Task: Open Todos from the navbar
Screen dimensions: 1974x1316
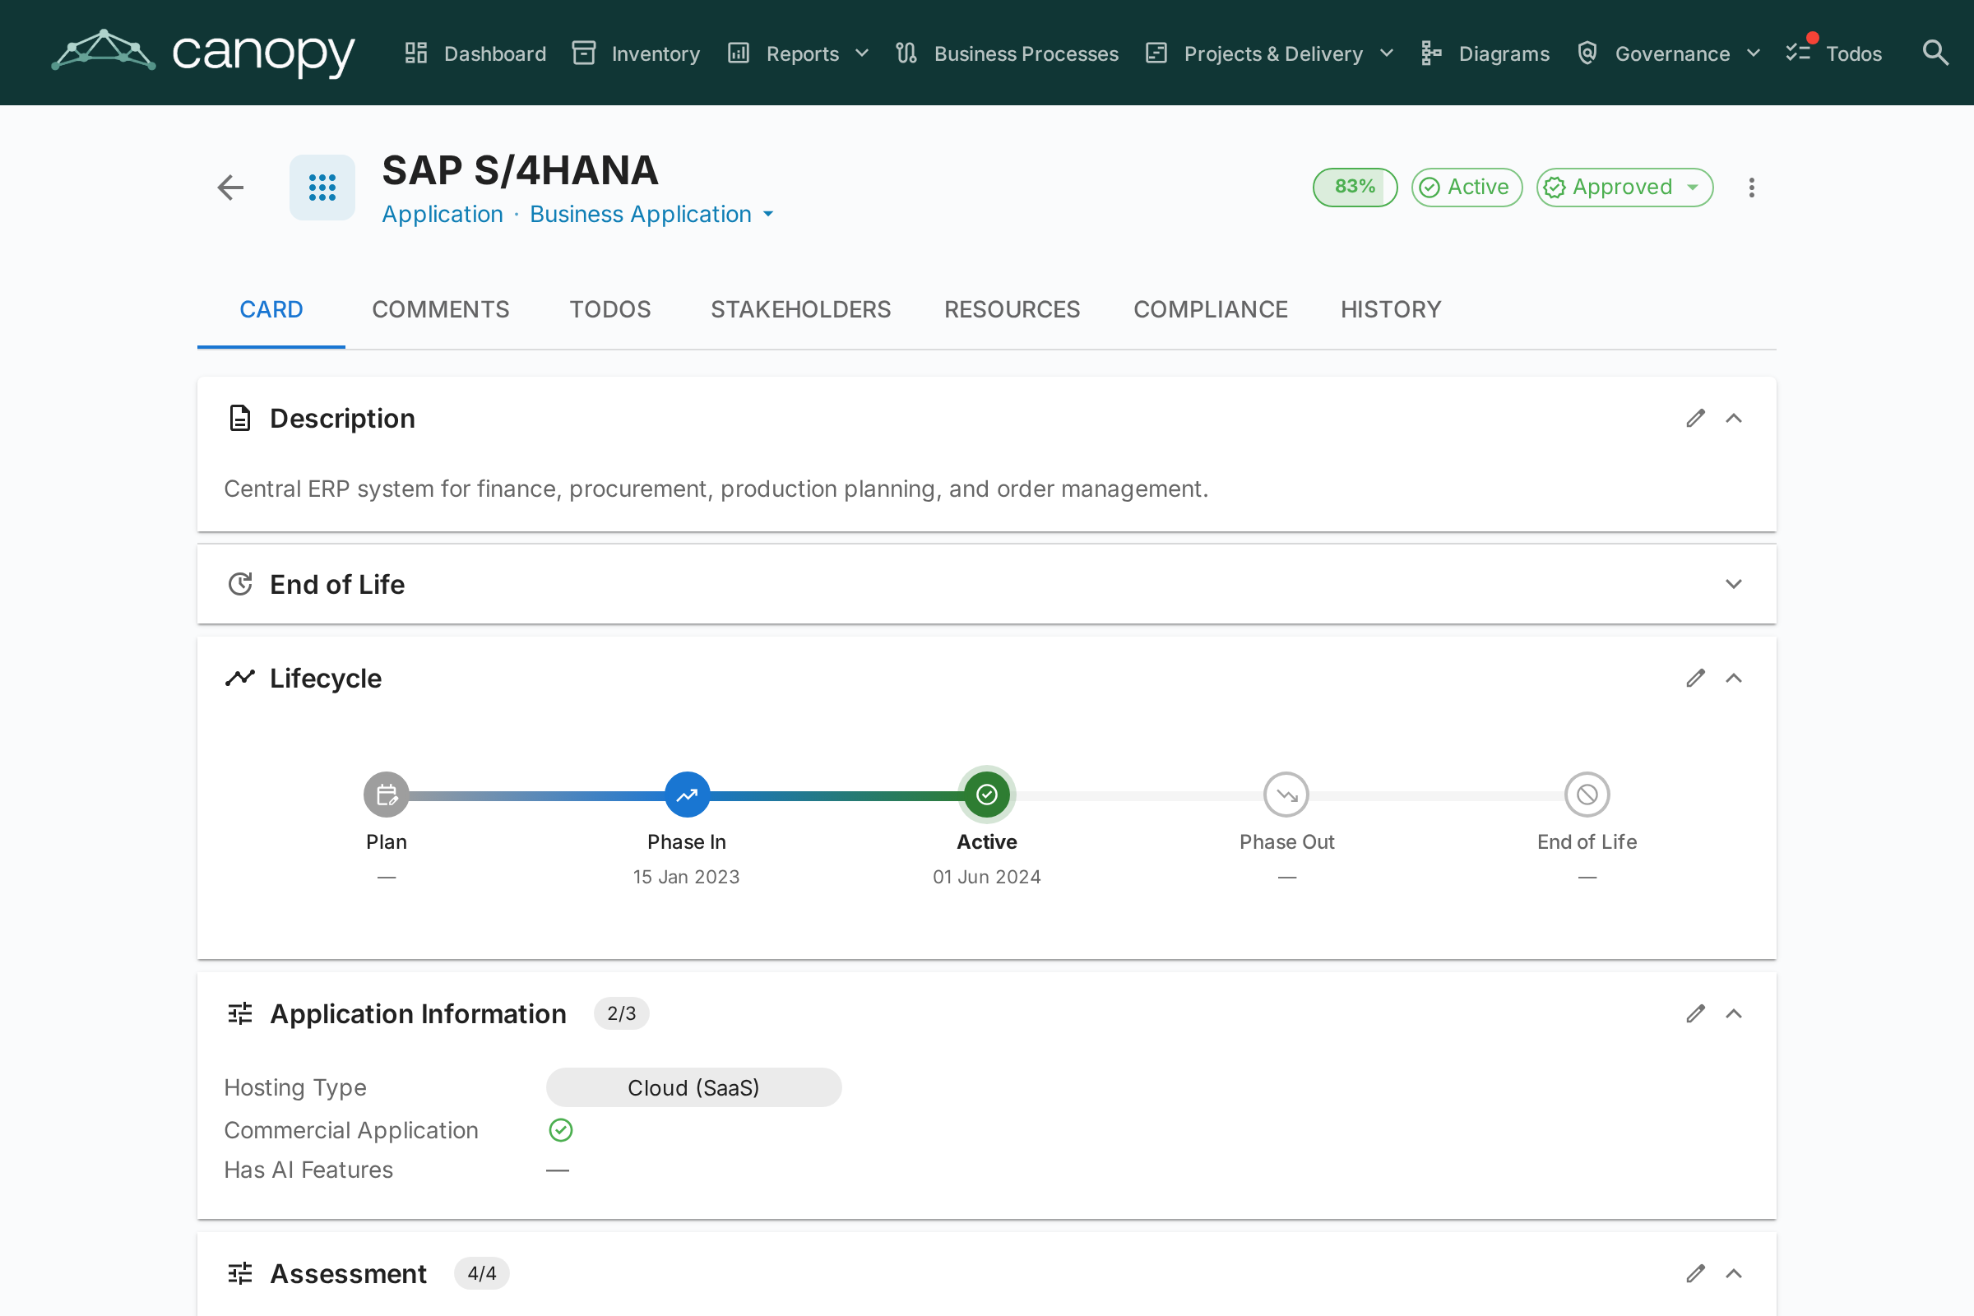Action: tap(1834, 53)
